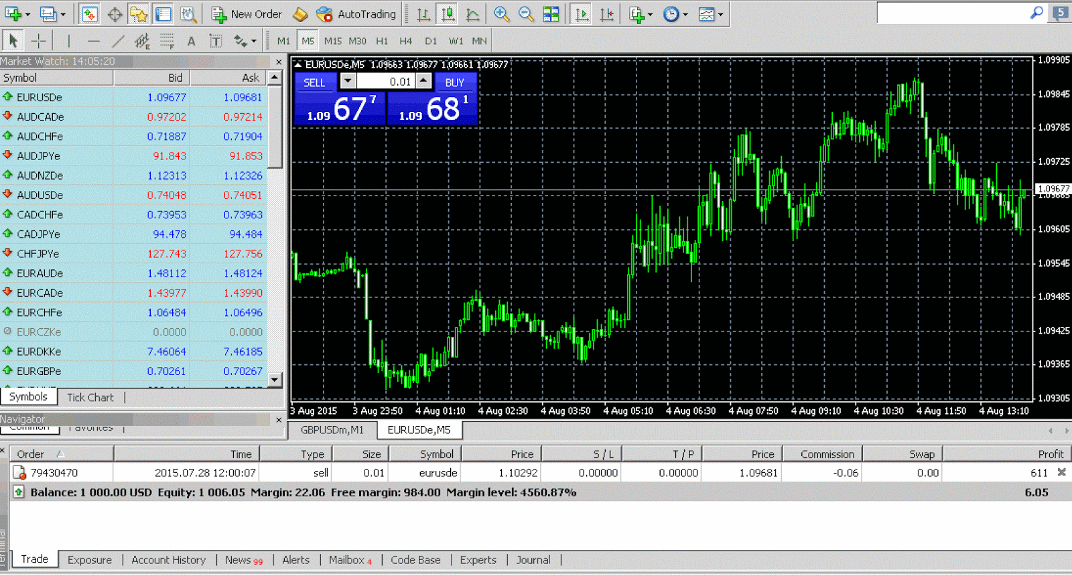Toggle the Data Window crosshair-circle icon
The height and width of the screenshot is (576, 1072).
(115, 13)
